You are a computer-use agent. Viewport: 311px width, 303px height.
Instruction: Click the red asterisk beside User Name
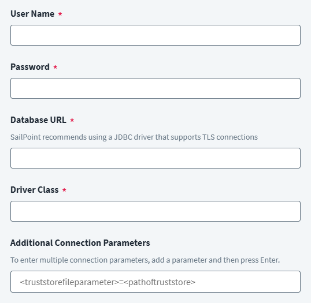(60, 14)
